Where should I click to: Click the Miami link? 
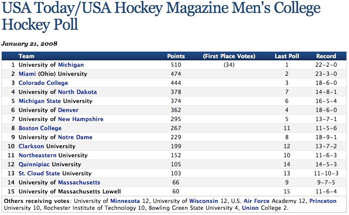pyautogui.click(x=27, y=74)
